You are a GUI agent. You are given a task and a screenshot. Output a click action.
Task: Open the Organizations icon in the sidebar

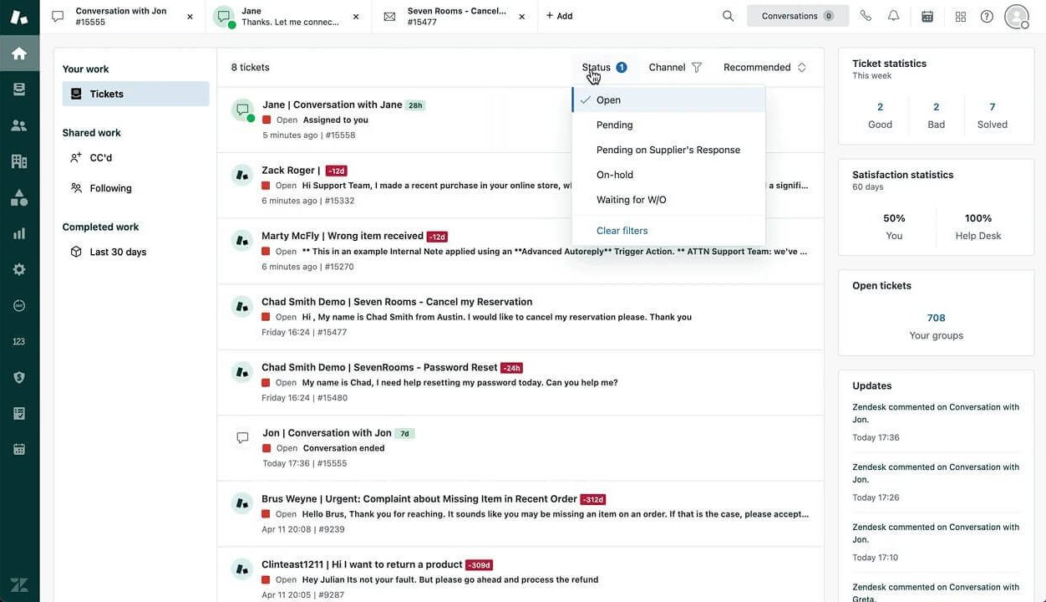[18, 160]
